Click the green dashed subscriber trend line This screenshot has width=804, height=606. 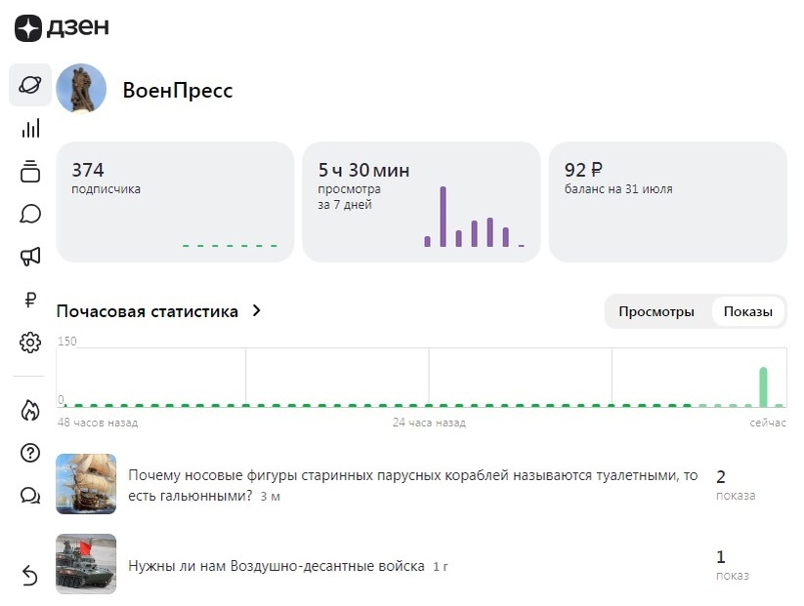230,246
